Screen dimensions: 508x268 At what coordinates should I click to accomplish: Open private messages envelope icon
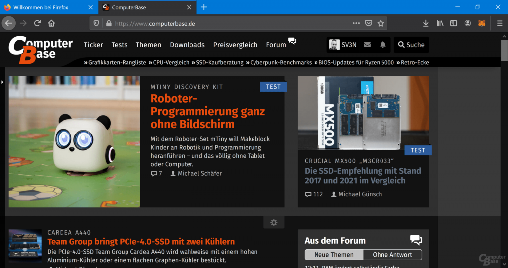(367, 45)
